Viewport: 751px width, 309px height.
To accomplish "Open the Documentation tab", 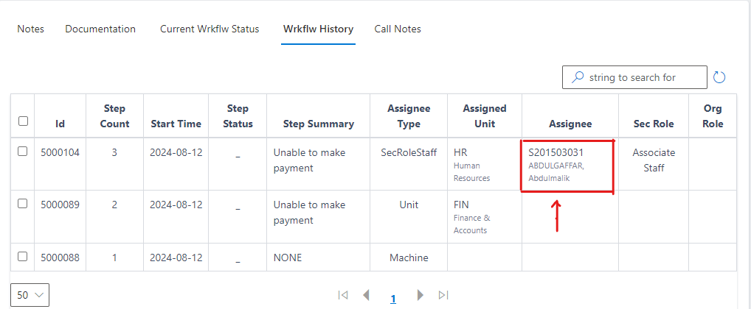I will pos(100,29).
